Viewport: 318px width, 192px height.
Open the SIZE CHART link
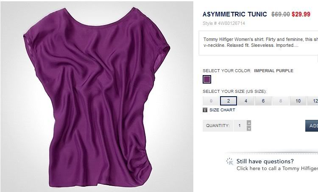[222, 110]
